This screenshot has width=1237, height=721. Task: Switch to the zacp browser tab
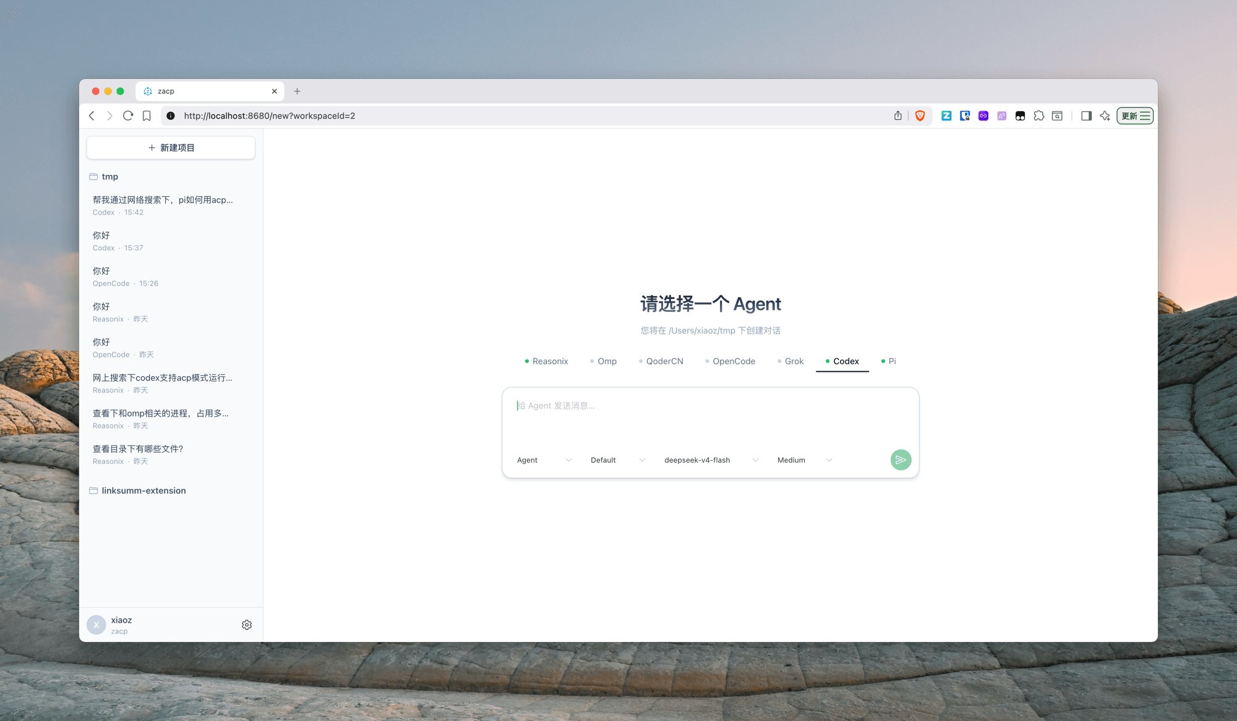click(x=210, y=91)
